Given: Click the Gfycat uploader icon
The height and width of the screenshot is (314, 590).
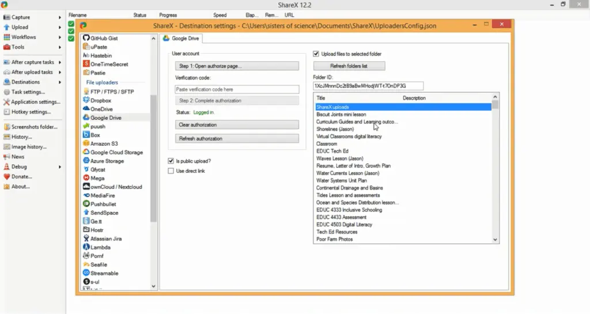Looking at the screenshot, I should click(x=86, y=169).
